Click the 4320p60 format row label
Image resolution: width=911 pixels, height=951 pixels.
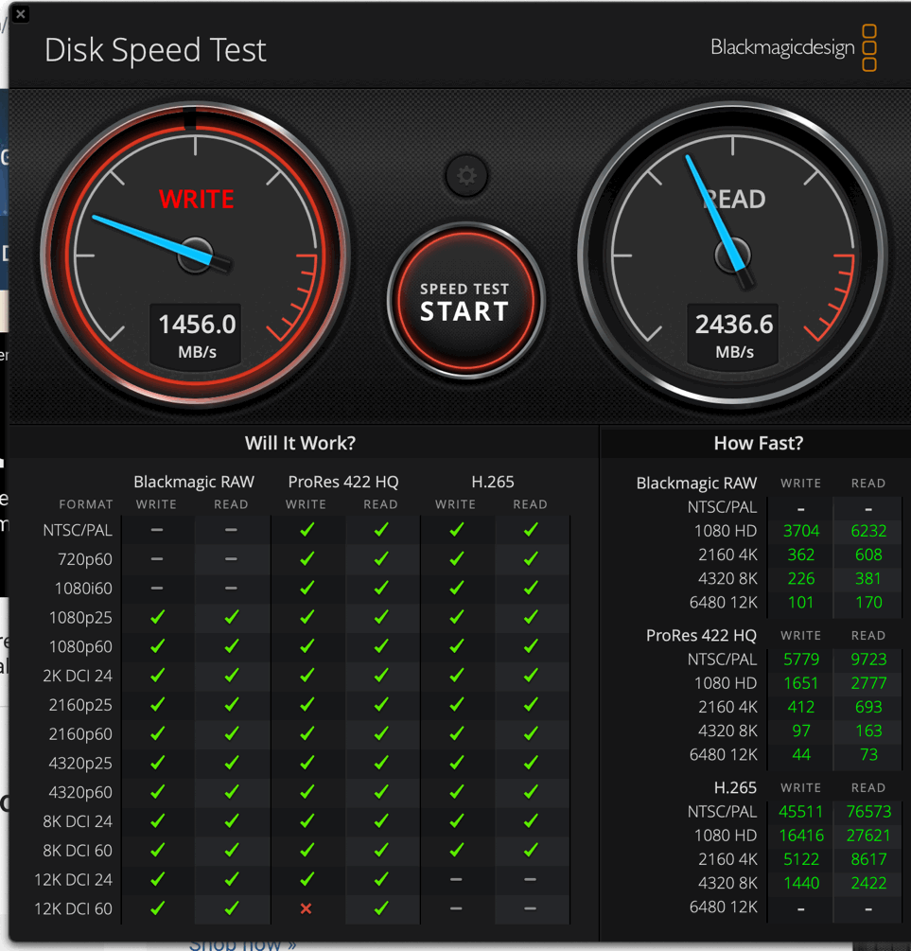pos(80,792)
